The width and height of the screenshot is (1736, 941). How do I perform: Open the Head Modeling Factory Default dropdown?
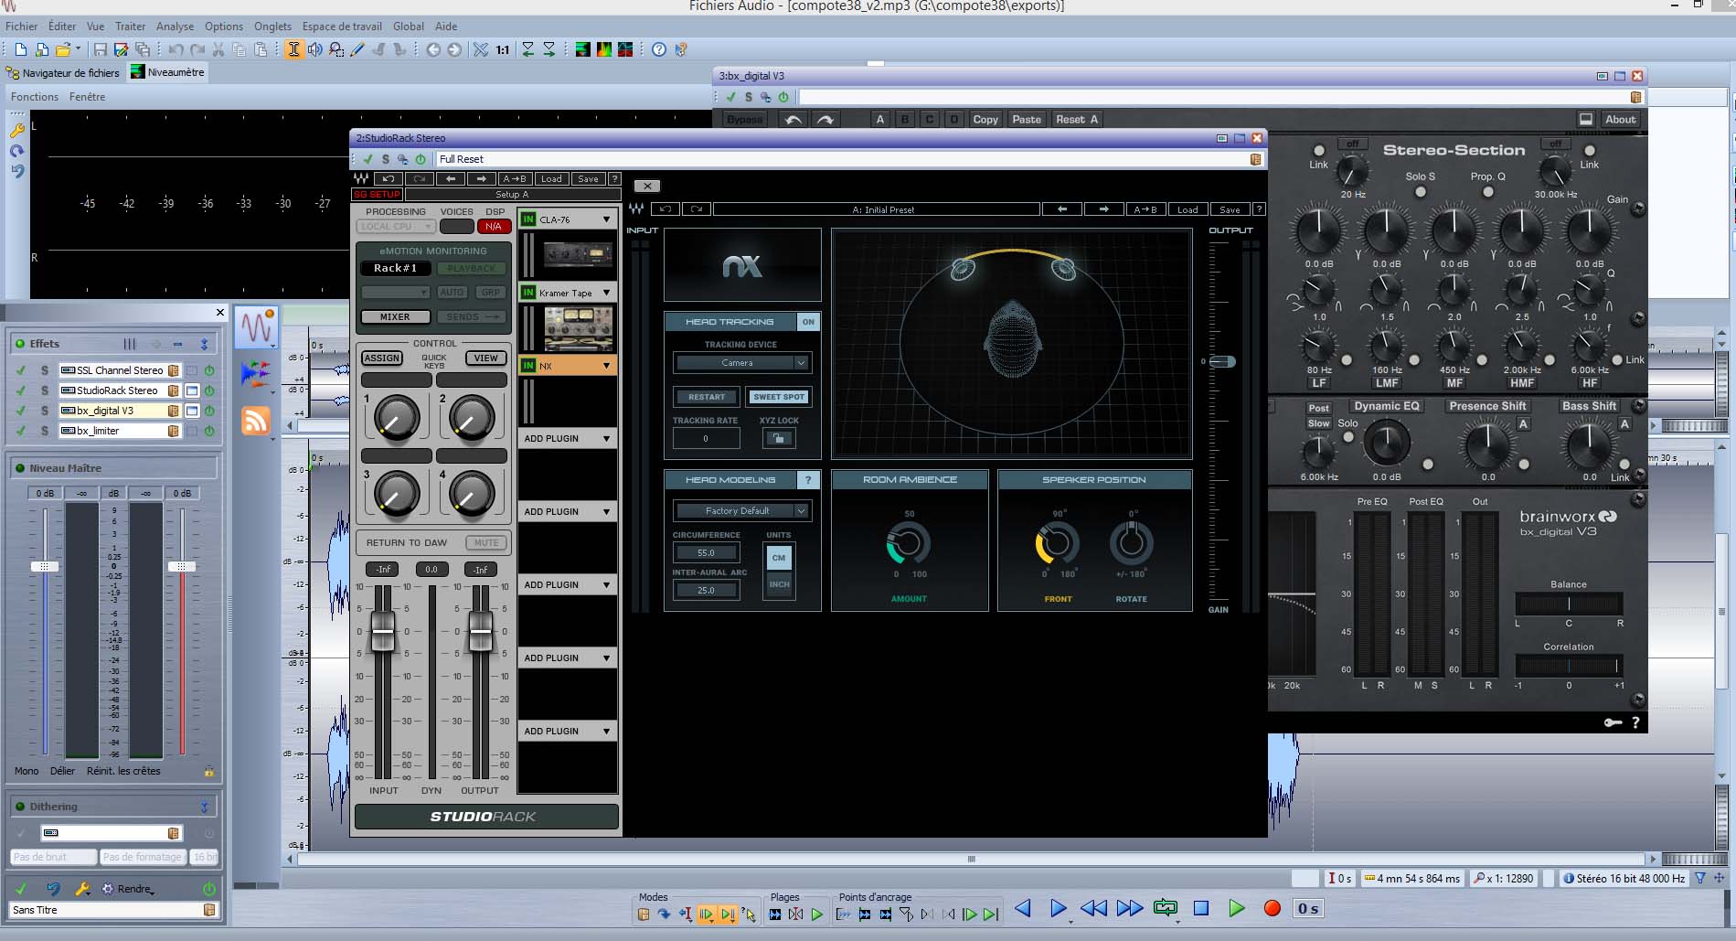741,510
